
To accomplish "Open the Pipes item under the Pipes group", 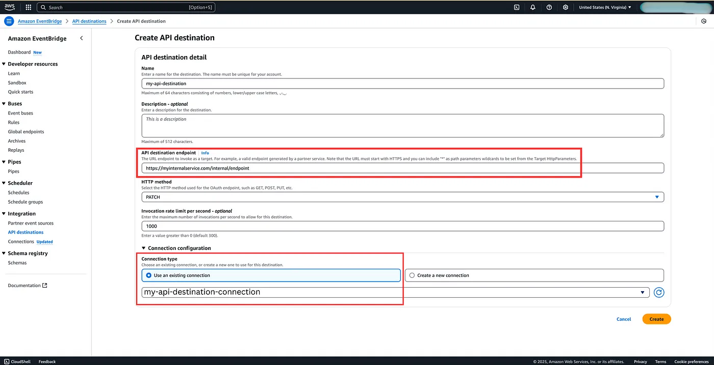I will coord(14,172).
